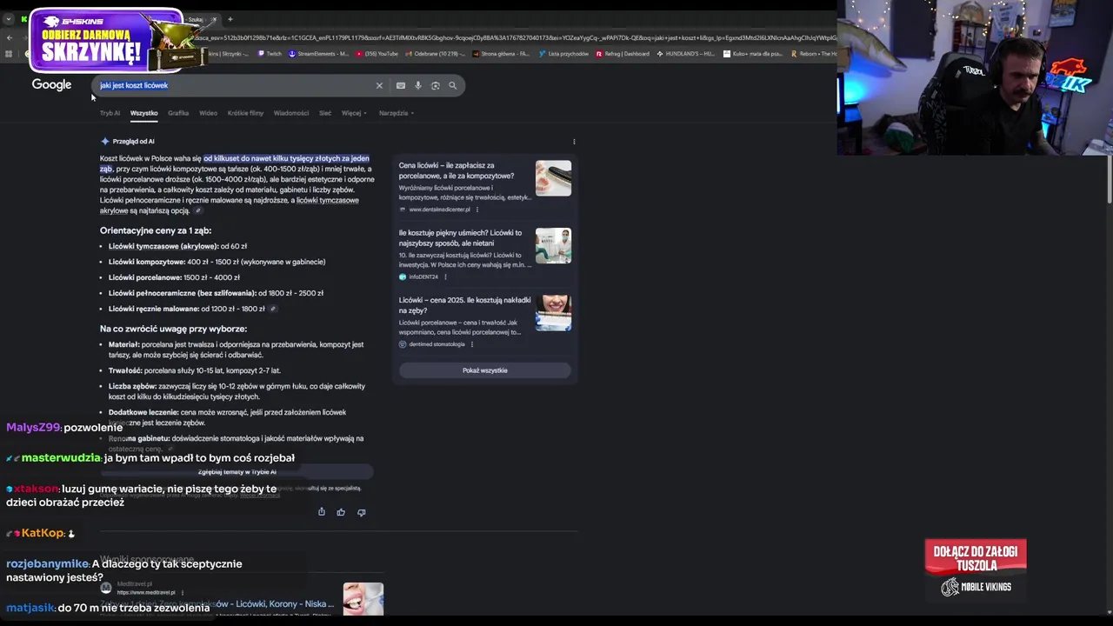Click the browser back arrow
The image size is (1113, 626).
pos(9,37)
